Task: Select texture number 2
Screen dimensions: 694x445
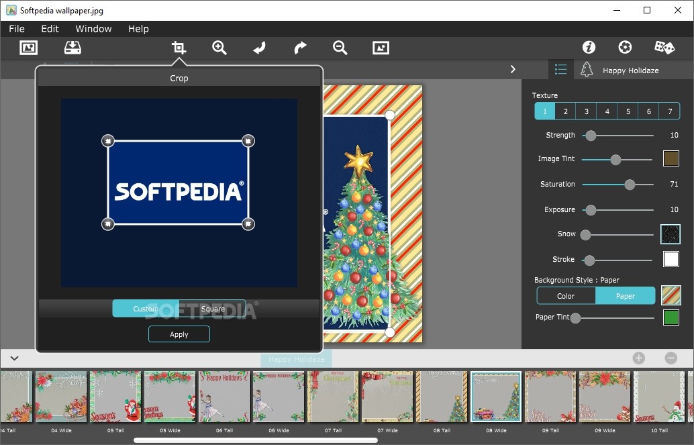Action: tap(566, 111)
